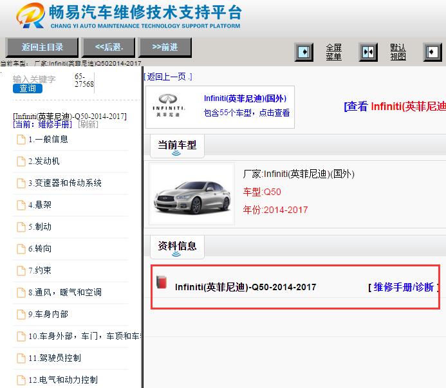Click the silver Q50 car image

(x=192, y=194)
